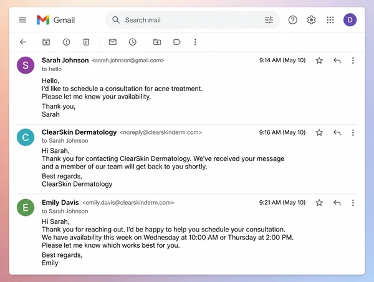Report conversation as spam
This screenshot has width=374, height=282.
(x=66, y=42)
